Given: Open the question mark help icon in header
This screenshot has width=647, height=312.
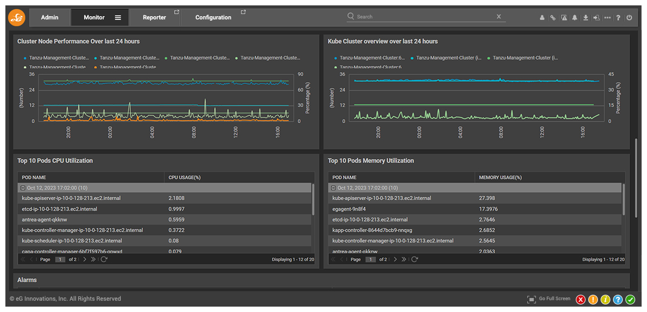Looking at the screenshot, I should pos(618,17).
